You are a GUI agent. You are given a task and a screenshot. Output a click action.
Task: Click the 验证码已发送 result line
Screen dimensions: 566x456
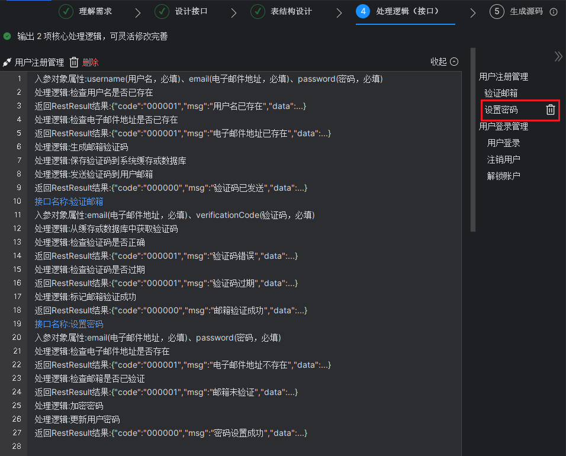point(171,188)
